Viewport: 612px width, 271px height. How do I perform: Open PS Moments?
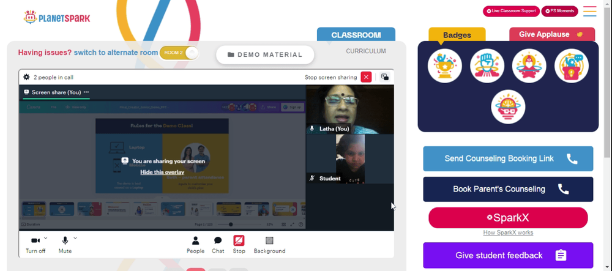pos(559,11)
